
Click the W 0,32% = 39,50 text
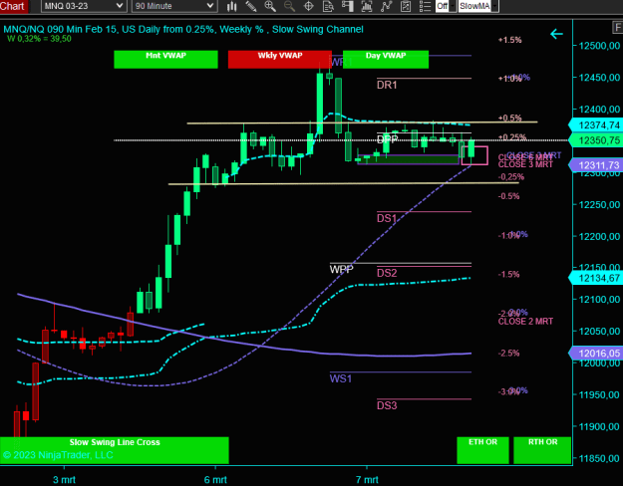[39, 39]
